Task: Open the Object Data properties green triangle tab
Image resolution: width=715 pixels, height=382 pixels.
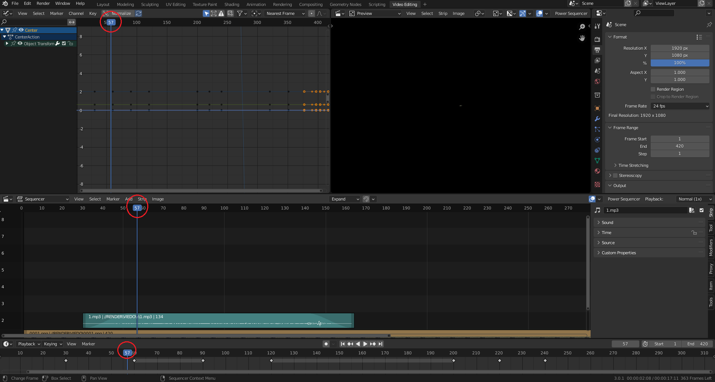Action: (597, 161)
